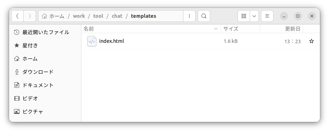The width and height of the screenshot is (329, 132).
Task: Toggle sort order via name column chevron
Action: coord(216,29)
